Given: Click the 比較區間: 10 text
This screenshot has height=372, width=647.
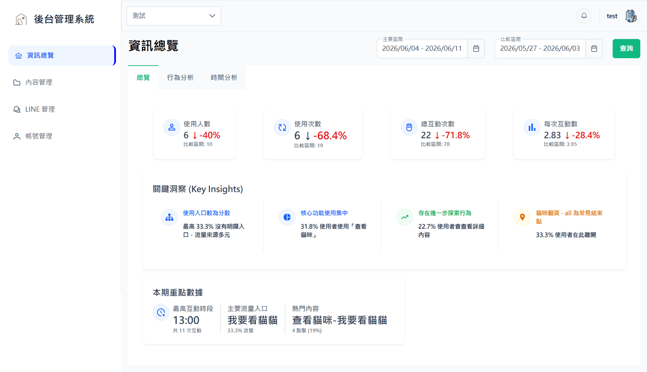Looking at the screenshot, I should (x=198, y=144).
